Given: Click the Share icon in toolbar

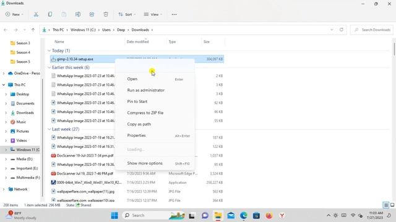Looking at the screenshot, I should 92,14.
